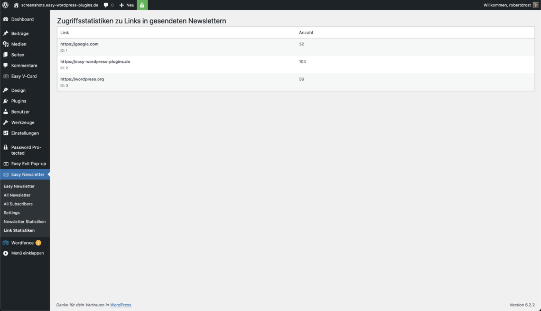Select Link Statistiken submenu entry
Image resolution: width=541 pixels, height=311 pixels.
[19, 230]
